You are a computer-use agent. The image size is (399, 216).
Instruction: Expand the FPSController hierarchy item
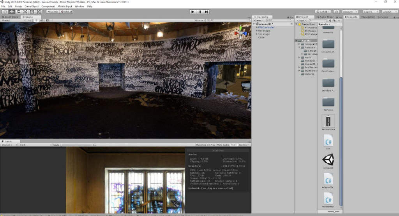256,28
